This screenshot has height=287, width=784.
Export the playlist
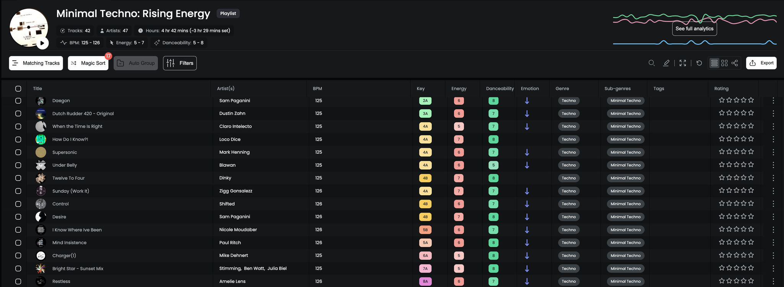pos(761,63)
